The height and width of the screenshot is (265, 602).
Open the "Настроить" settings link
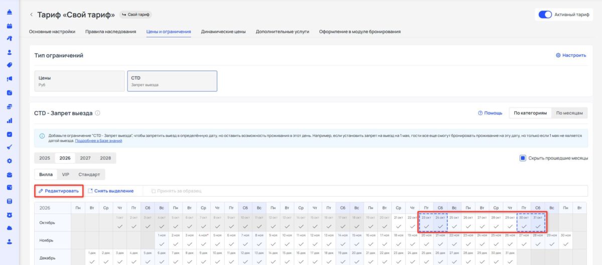pyautogui.click(x=571, y=55)
